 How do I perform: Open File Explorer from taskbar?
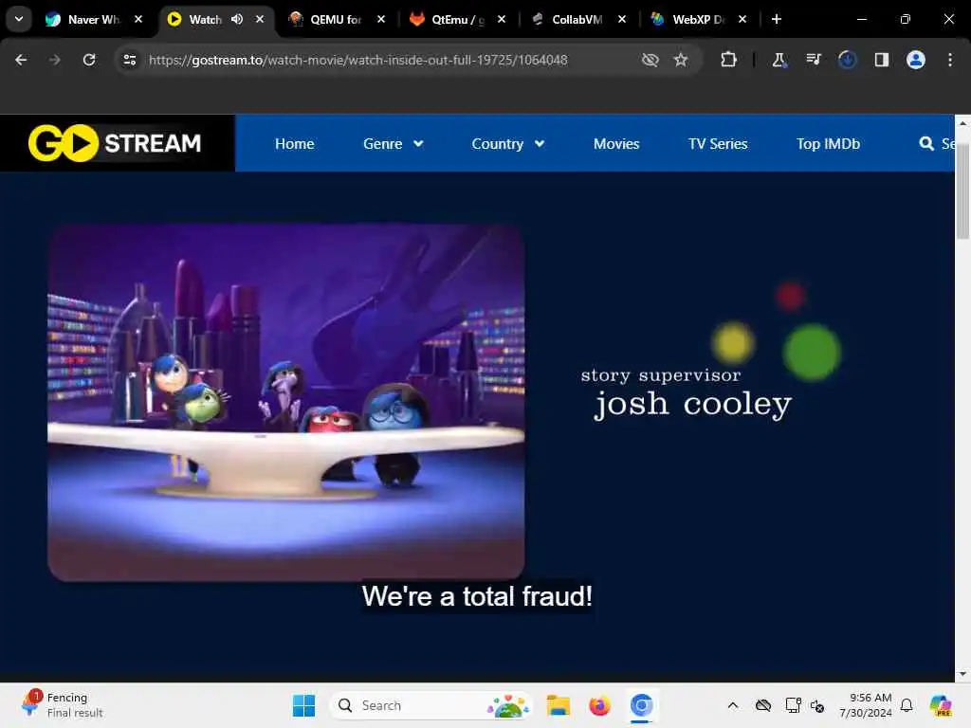tap(558, 705)
